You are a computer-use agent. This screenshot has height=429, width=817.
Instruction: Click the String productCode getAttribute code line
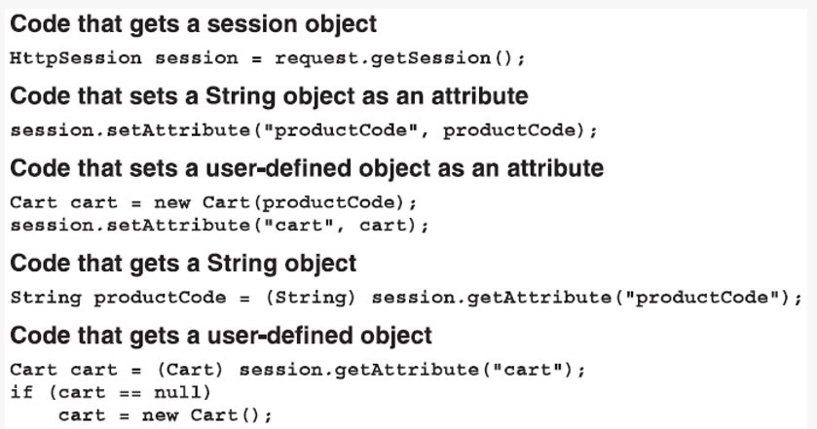tap(406, 298)
